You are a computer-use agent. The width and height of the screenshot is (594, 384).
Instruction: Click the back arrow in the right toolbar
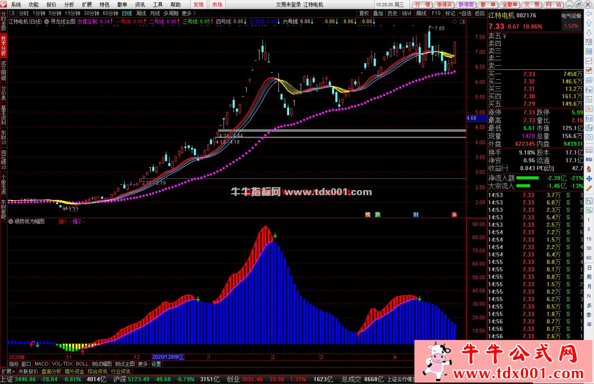pyautogui.click(x=589, y=14)
